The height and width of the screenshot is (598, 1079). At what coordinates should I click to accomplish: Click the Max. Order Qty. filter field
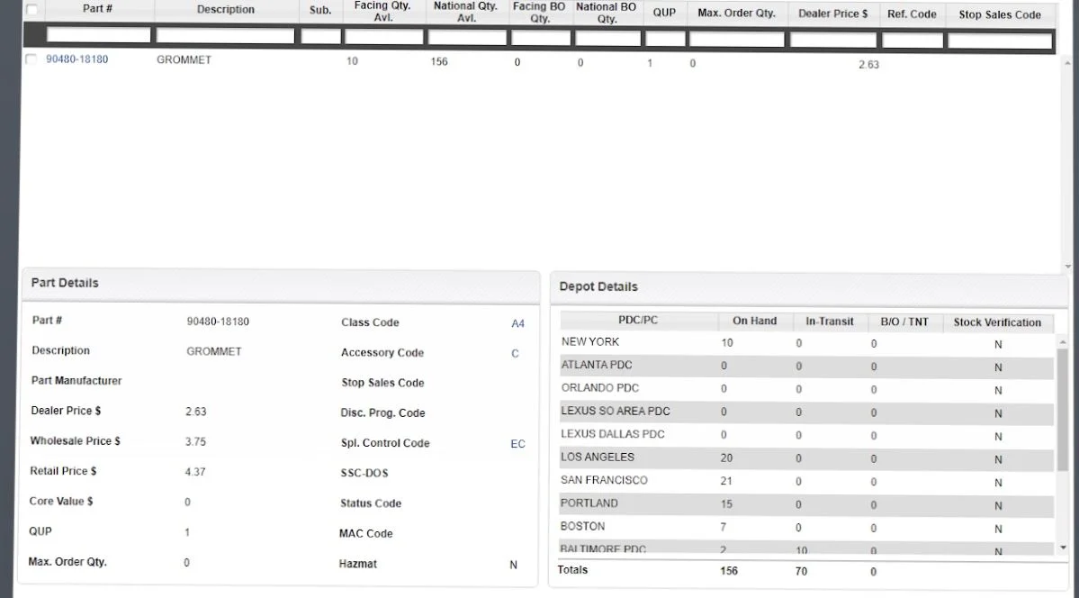coord(737,40)
